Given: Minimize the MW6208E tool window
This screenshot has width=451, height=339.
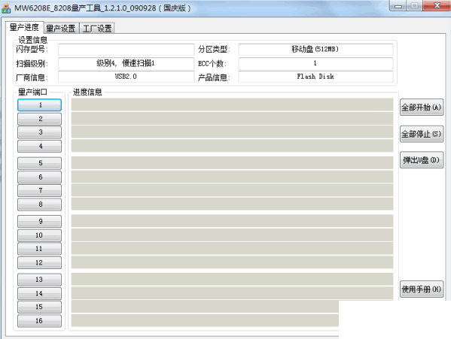Looking at the screenshot, I should [398, 6].
